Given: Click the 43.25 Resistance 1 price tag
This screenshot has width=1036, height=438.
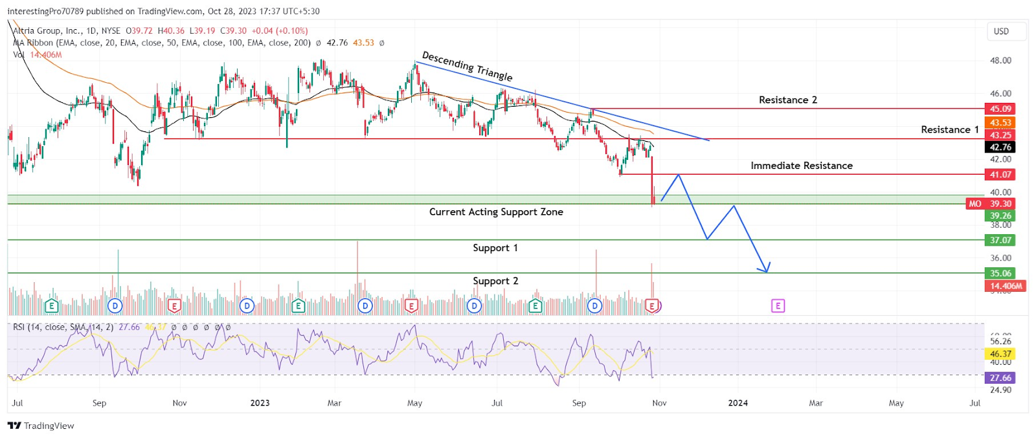Looking at the screenshot, I should pos(1000,135).
